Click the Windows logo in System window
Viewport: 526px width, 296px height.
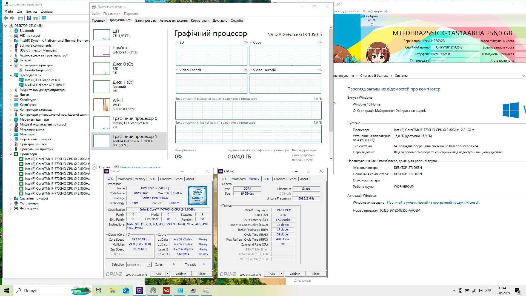pos(510,110)
